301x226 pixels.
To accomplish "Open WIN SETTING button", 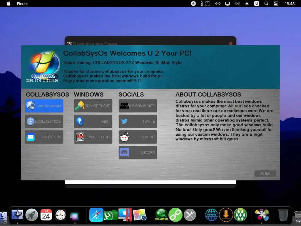I will coord(93,137).
